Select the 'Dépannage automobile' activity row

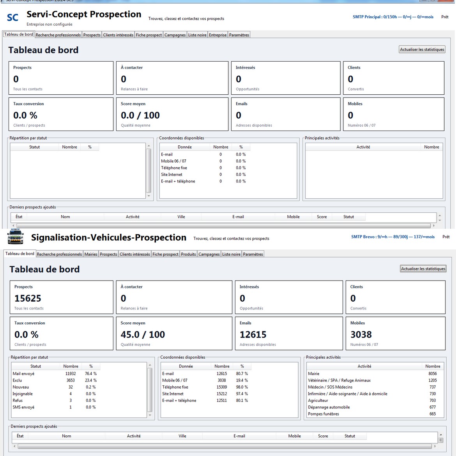375,407
